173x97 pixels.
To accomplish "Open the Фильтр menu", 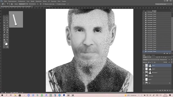I will point(45,1).
